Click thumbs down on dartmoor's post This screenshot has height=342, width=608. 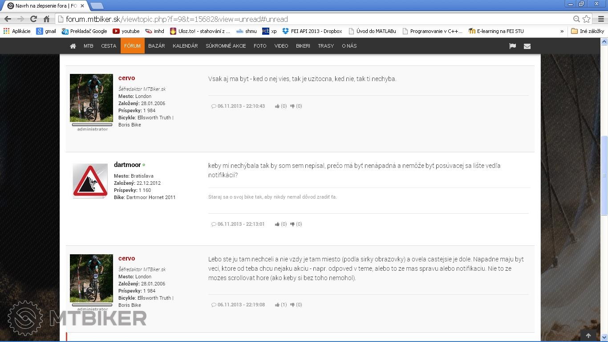(x=292, y=224)
